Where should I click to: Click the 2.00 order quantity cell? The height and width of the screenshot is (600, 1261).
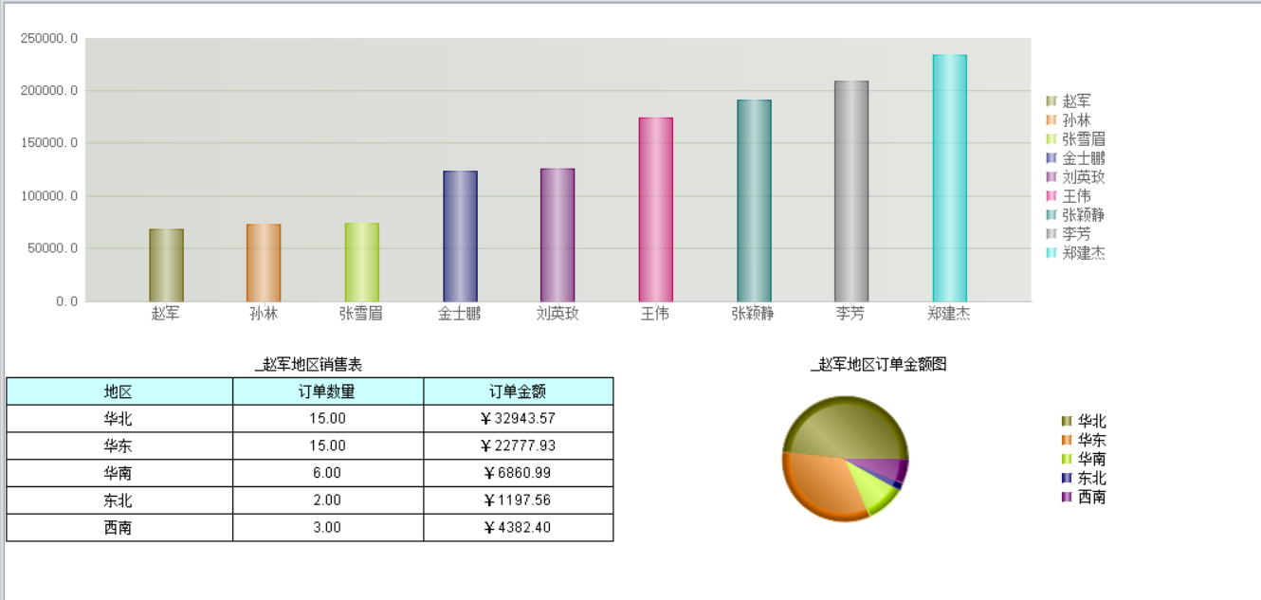click(x=328, y=500)
